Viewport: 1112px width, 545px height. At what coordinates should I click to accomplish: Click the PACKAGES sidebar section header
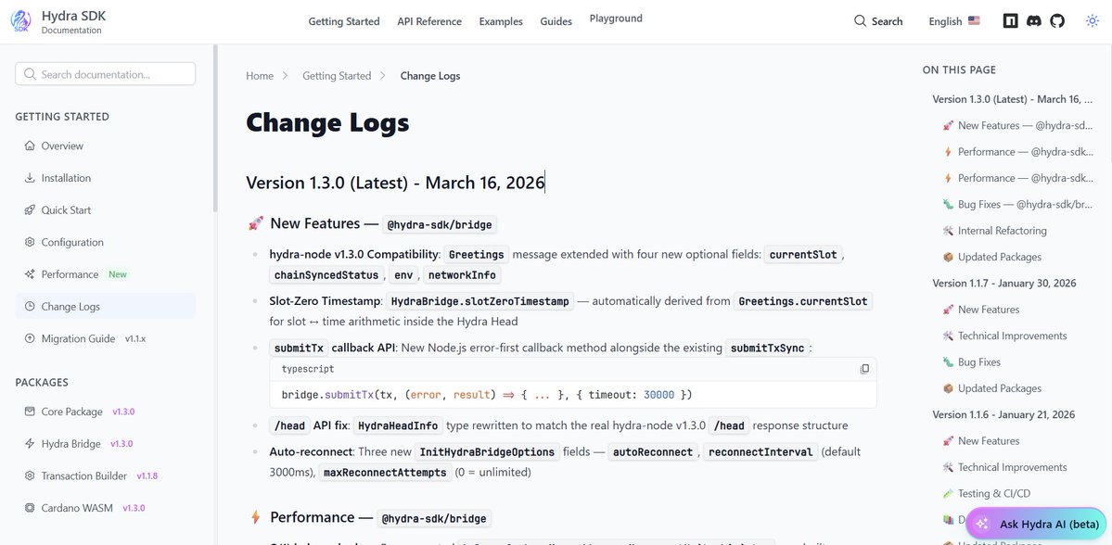pyautogui.click(x=42, y=383)
